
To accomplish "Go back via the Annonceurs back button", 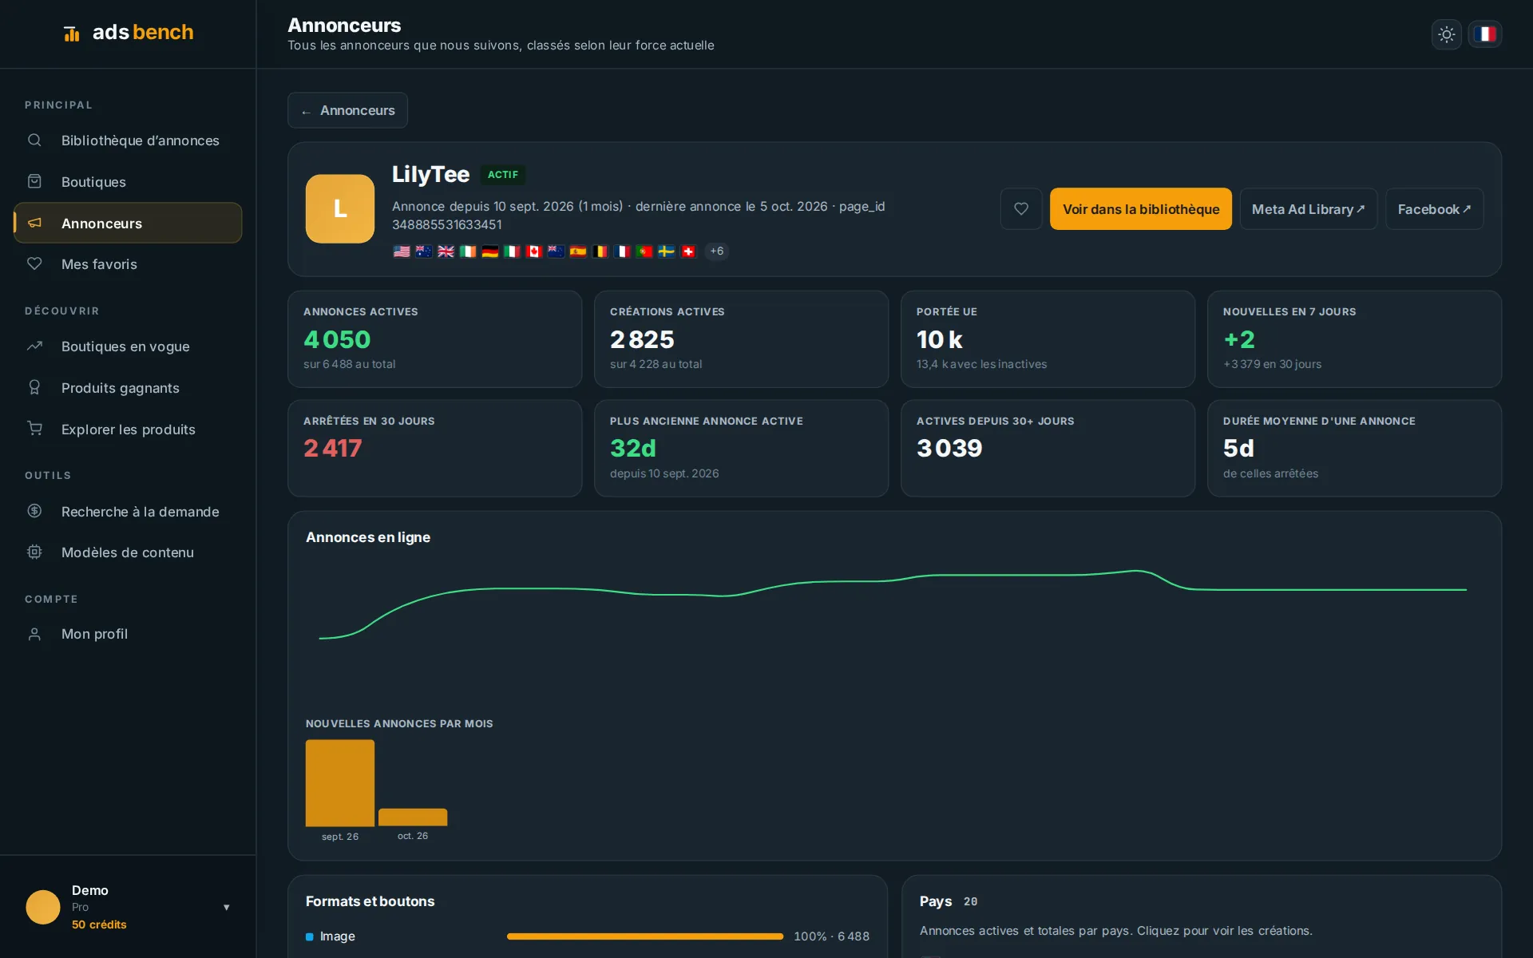I will coord(347,110).
